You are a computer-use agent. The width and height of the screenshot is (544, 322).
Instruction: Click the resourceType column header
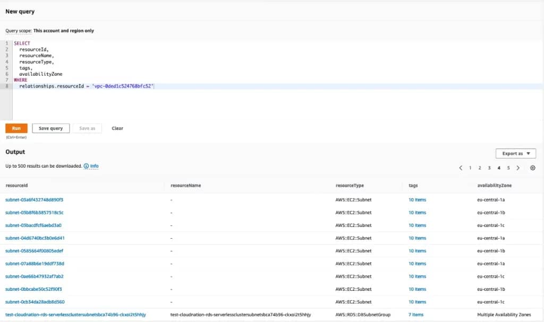350,186
